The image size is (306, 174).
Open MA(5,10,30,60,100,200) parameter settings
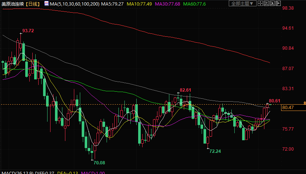coord(74,4)
